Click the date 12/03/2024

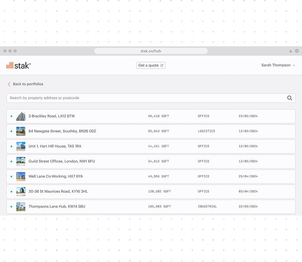(x=248, y=131)
